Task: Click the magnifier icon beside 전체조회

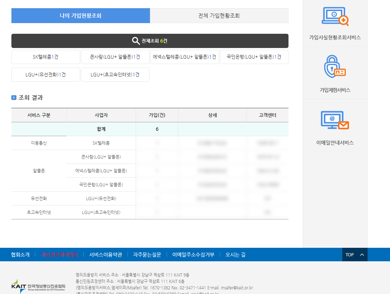Action: click(x=136, y=41)
